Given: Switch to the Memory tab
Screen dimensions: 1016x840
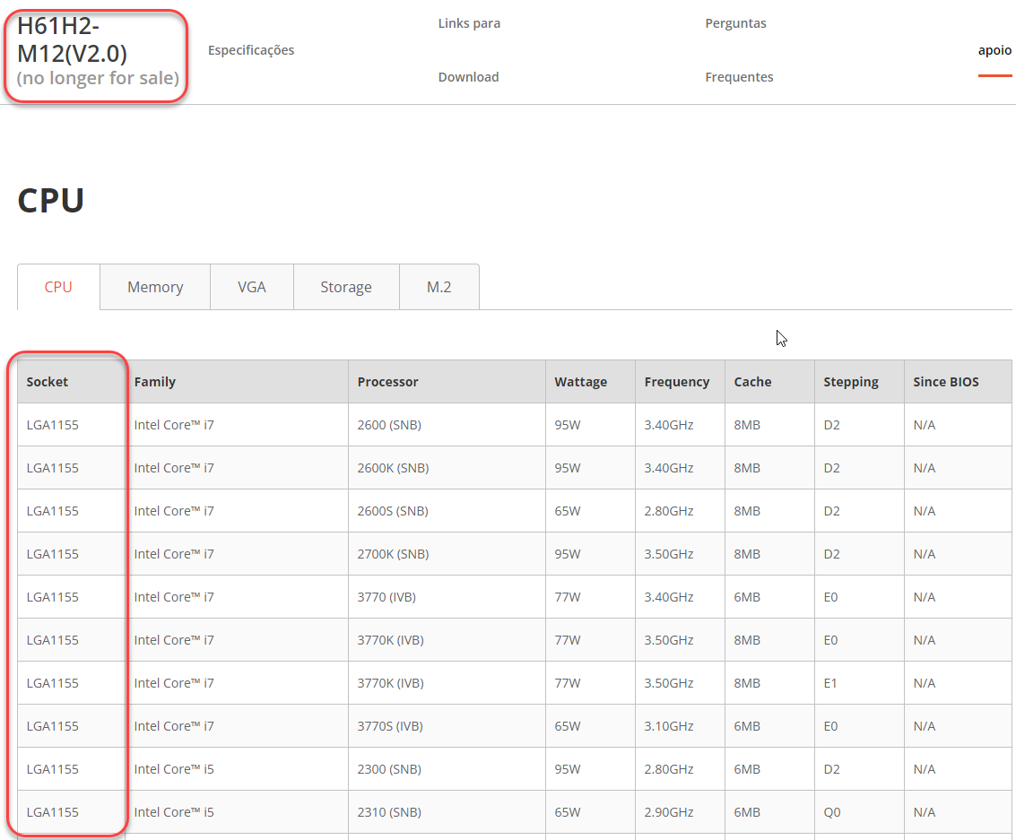Looking at the screenshot, I should [x=155, y=287].
